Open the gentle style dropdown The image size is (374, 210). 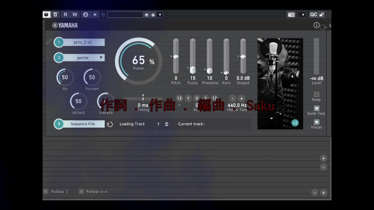[x=83, y=58]
